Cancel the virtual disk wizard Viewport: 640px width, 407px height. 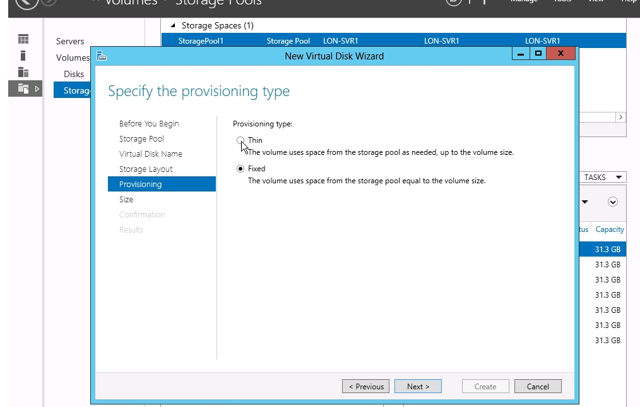(x=538, y=387)
